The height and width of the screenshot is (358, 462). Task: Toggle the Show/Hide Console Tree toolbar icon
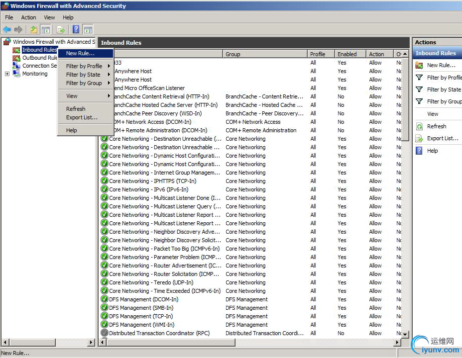[45, 29]
